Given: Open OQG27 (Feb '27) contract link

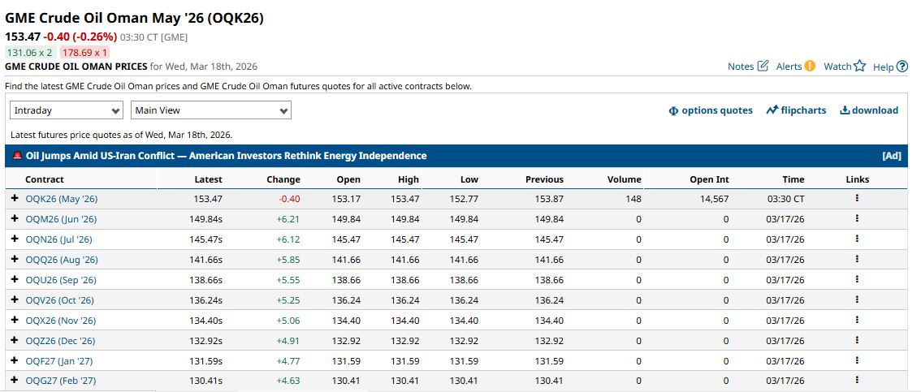Looking at the screenshot, I should [x=60, y=381].
